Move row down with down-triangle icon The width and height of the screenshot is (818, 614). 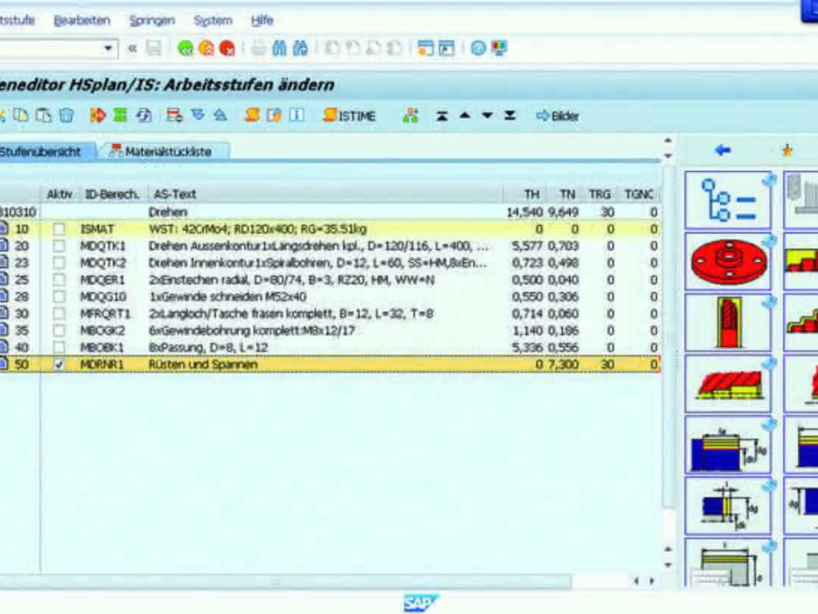click(x=488, y=115)
